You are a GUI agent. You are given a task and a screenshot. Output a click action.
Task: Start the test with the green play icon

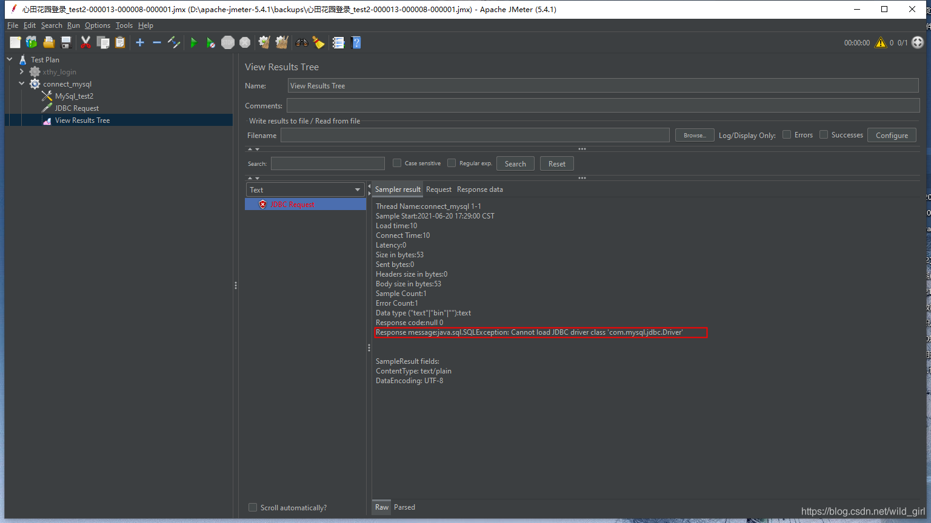193,42
